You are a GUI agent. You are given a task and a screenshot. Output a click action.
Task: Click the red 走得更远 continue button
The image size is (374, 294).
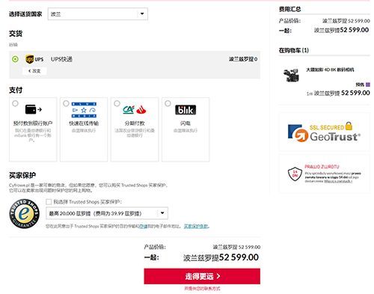[202, 276]
